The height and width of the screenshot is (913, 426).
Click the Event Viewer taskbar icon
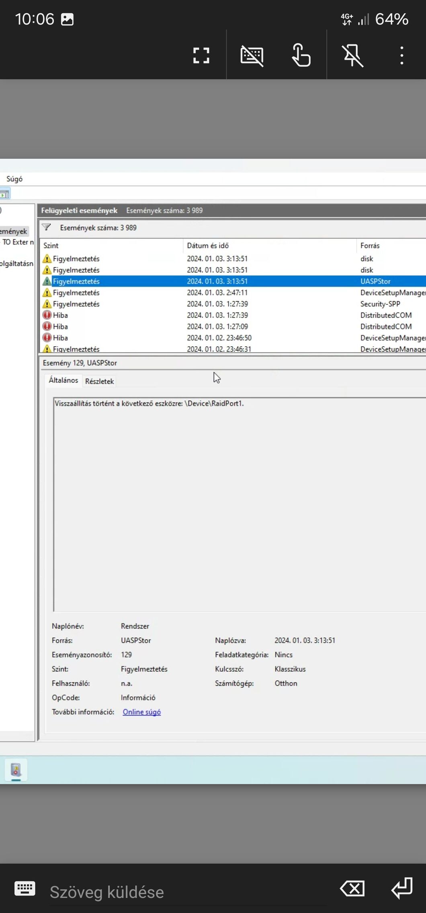pos(16,770)
